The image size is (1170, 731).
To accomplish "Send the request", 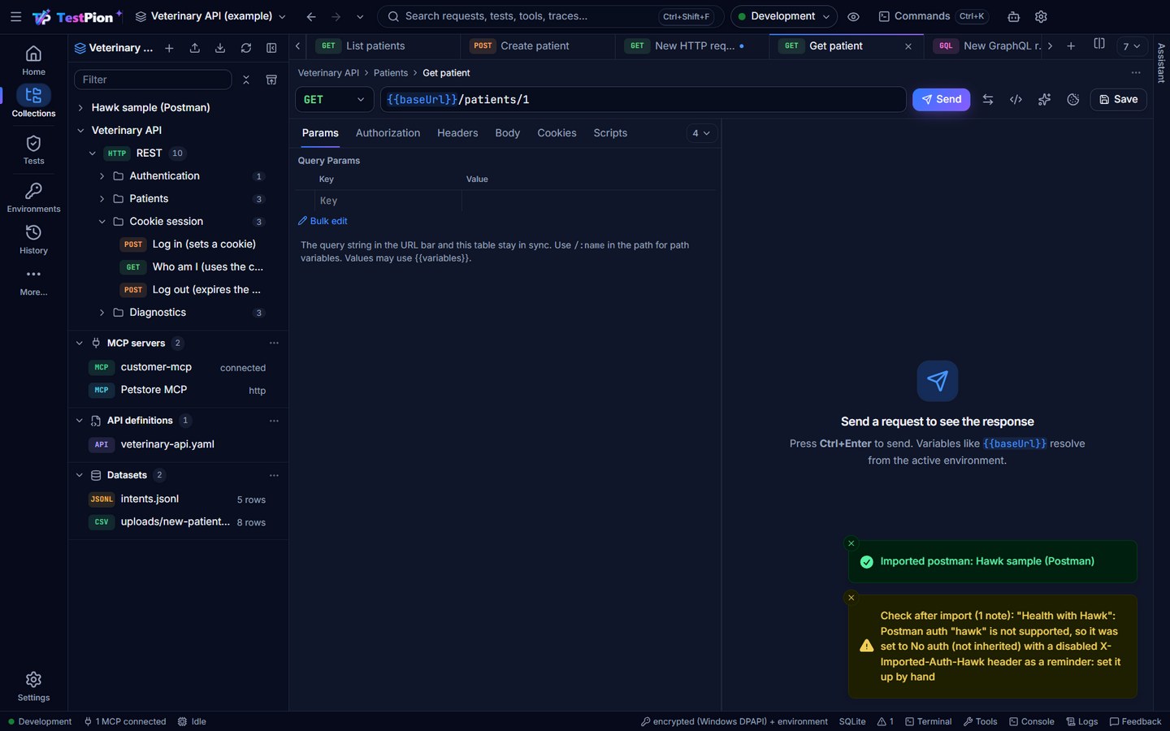I will coord(941,99).
